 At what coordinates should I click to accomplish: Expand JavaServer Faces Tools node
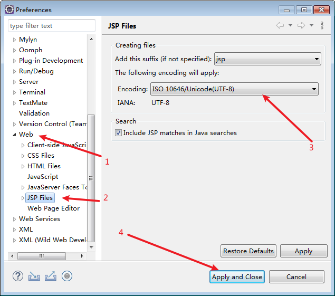pyautogui.click(x=23, y=188)
